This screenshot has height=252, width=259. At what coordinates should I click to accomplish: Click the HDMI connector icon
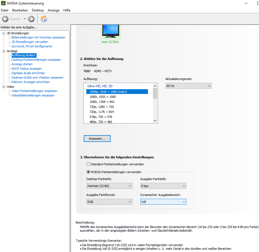pyautogui.click(x=87, y=71)
